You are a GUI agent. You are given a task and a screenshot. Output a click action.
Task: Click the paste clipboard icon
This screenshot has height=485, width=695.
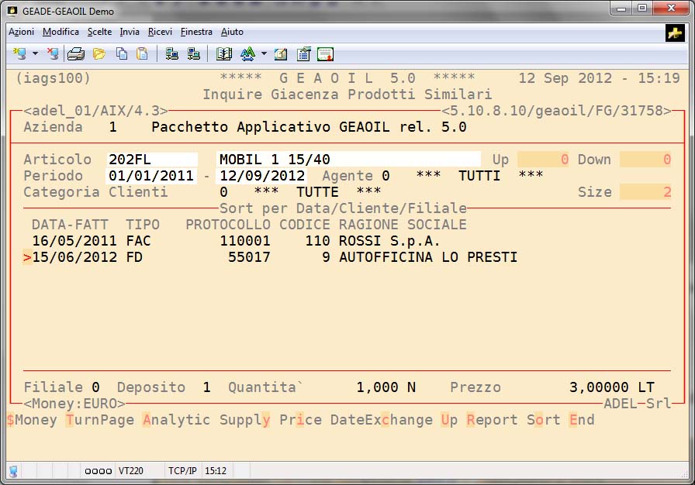point(142,54)
